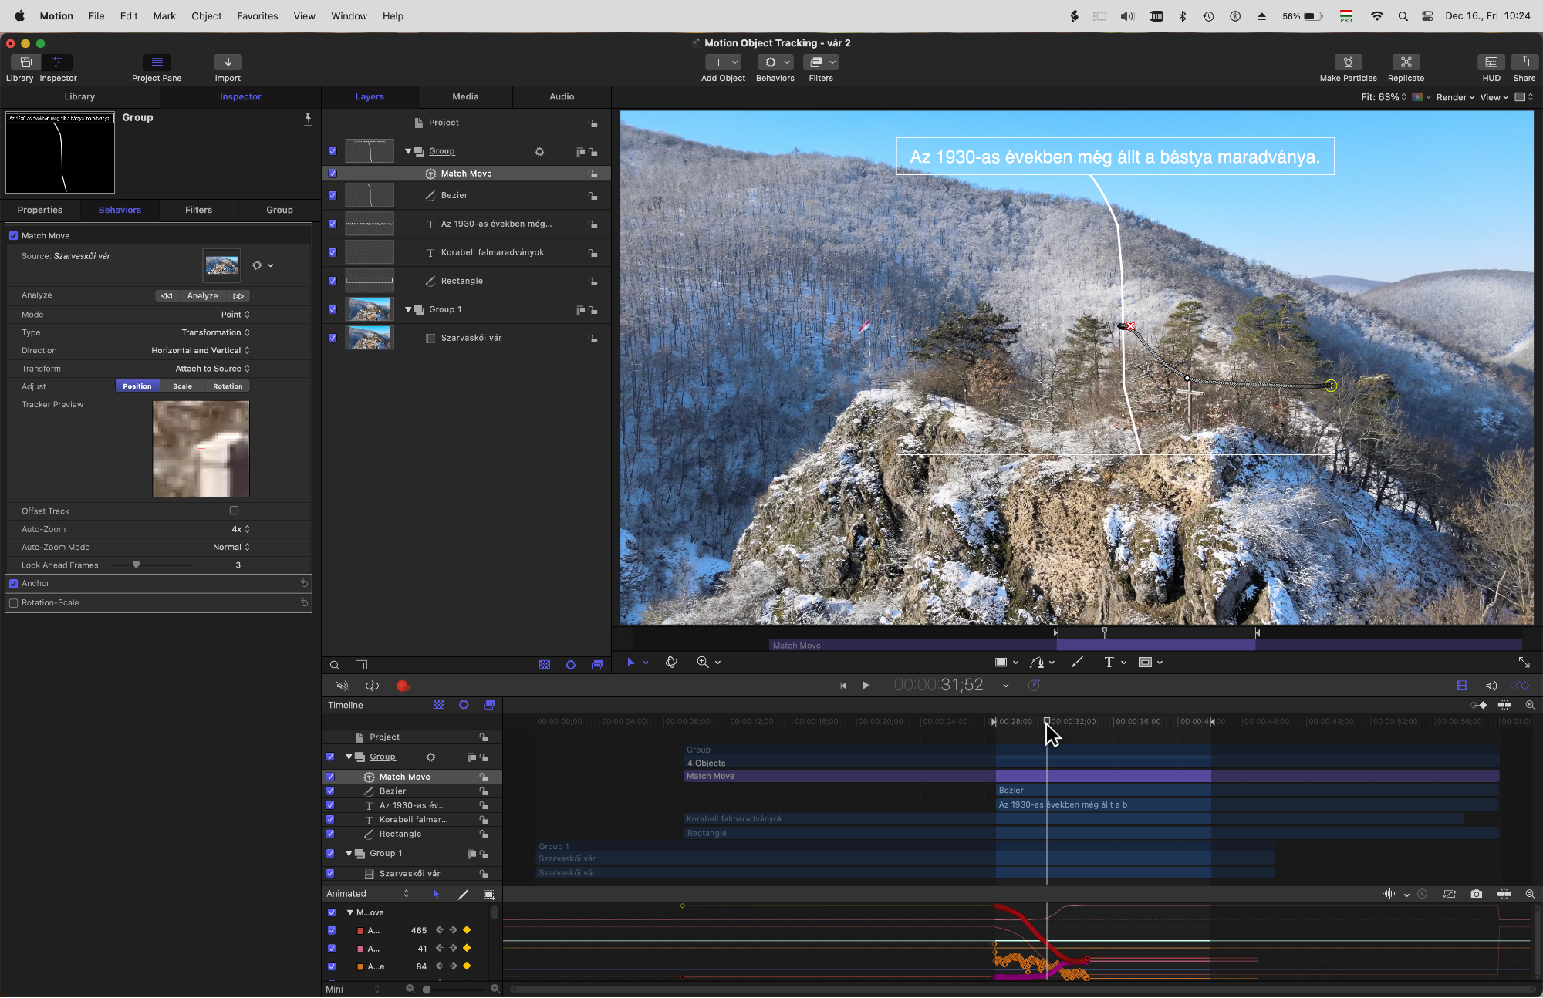Show the Project Pane
The width and height of the screenshot is (1543, 998).
(157, 62)
